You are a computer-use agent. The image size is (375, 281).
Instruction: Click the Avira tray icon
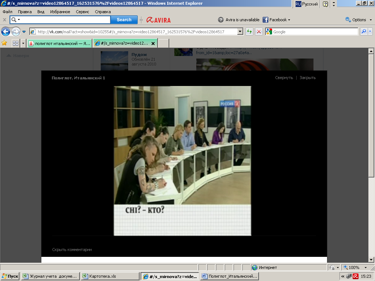coord(356,276)
